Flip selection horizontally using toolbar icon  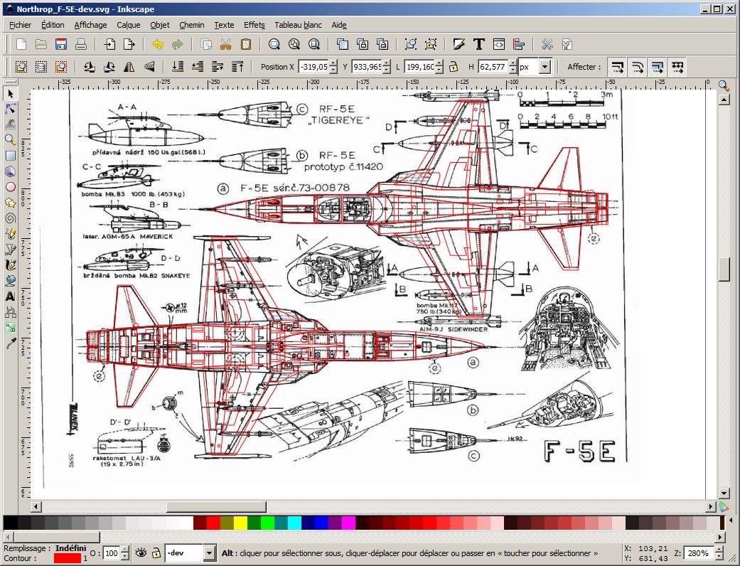point(129,67)
